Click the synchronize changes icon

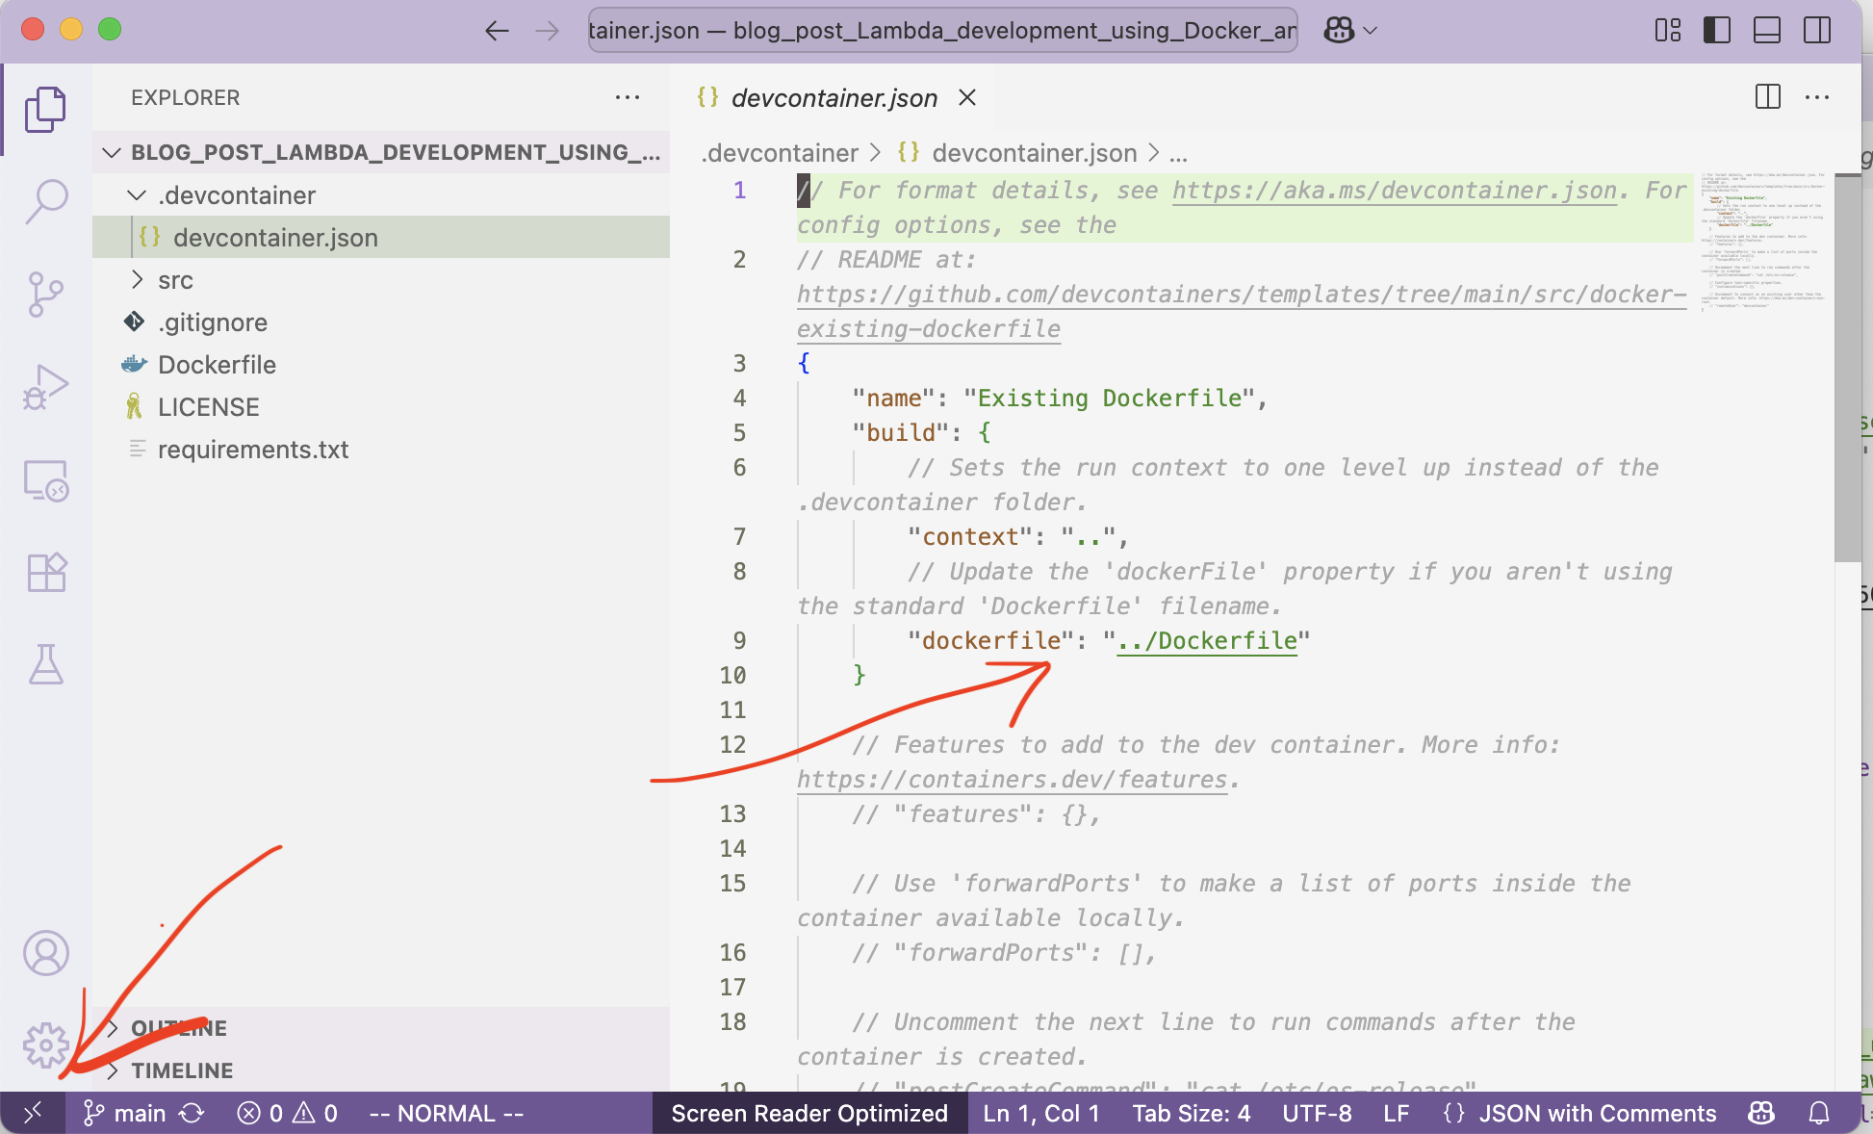[x=192, y=1114]
